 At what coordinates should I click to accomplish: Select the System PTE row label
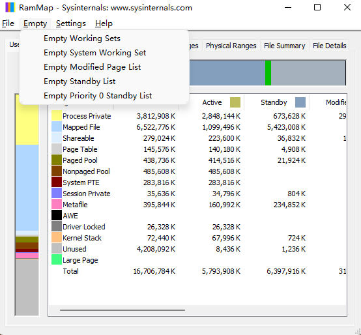click(81, 182)
